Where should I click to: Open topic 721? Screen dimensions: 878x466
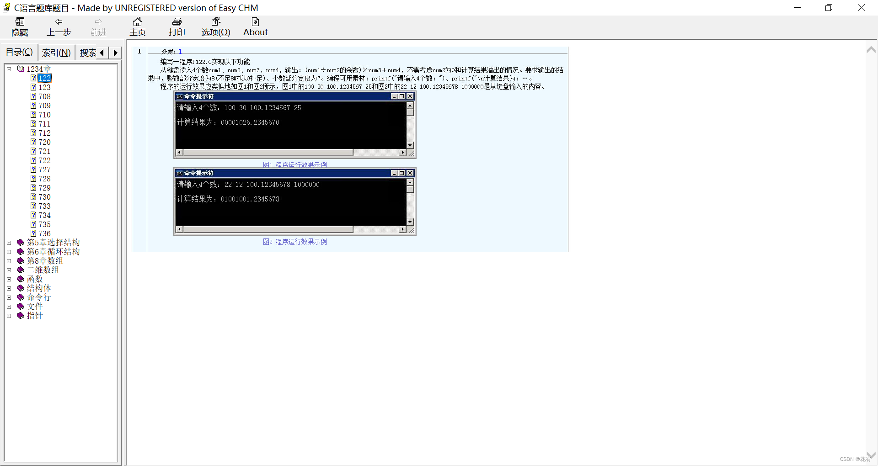pyautogui.click(x=44, y=151)
